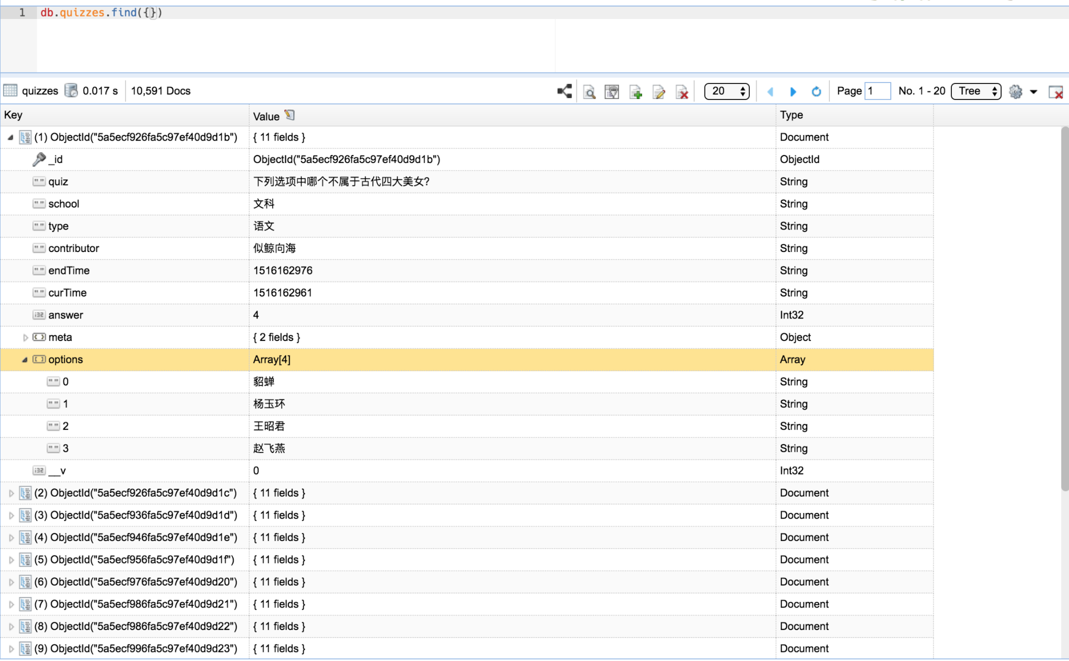The height and width of the screenshot is (661, 1069).
Task: Select the contributor field row
Action: pos(74,248)
